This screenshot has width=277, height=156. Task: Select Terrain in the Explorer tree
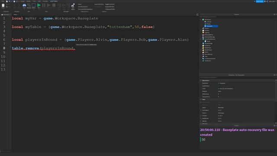(x=209, y=24)
